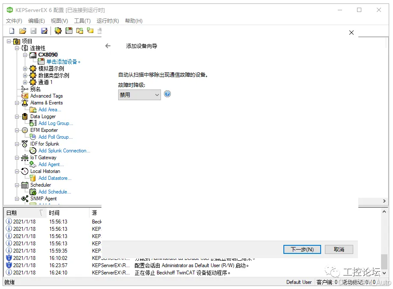Click the CX8090 channel icon
393x289 pixels.
(x=33, y=55)
